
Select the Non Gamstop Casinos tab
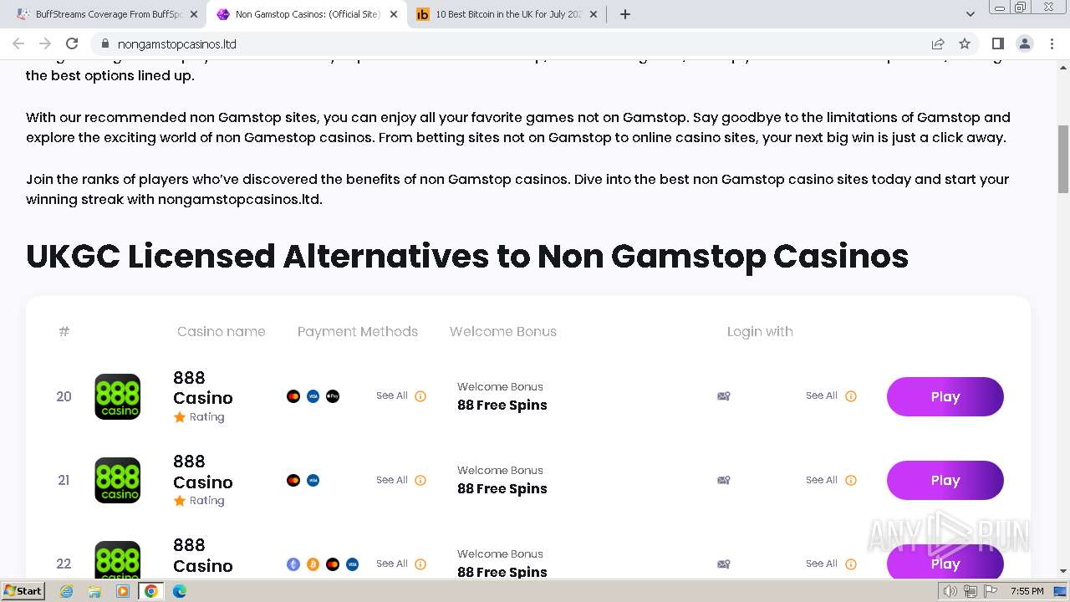click(x=308, y=14)
